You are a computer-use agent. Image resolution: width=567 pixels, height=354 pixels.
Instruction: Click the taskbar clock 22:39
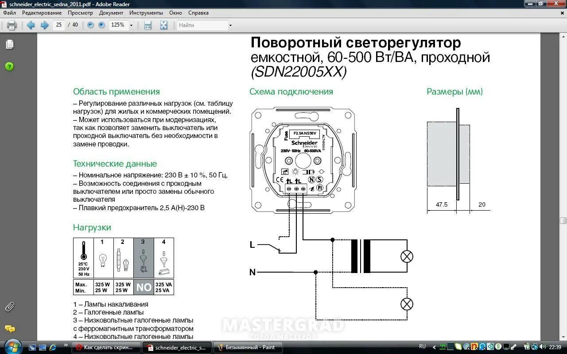555,347
